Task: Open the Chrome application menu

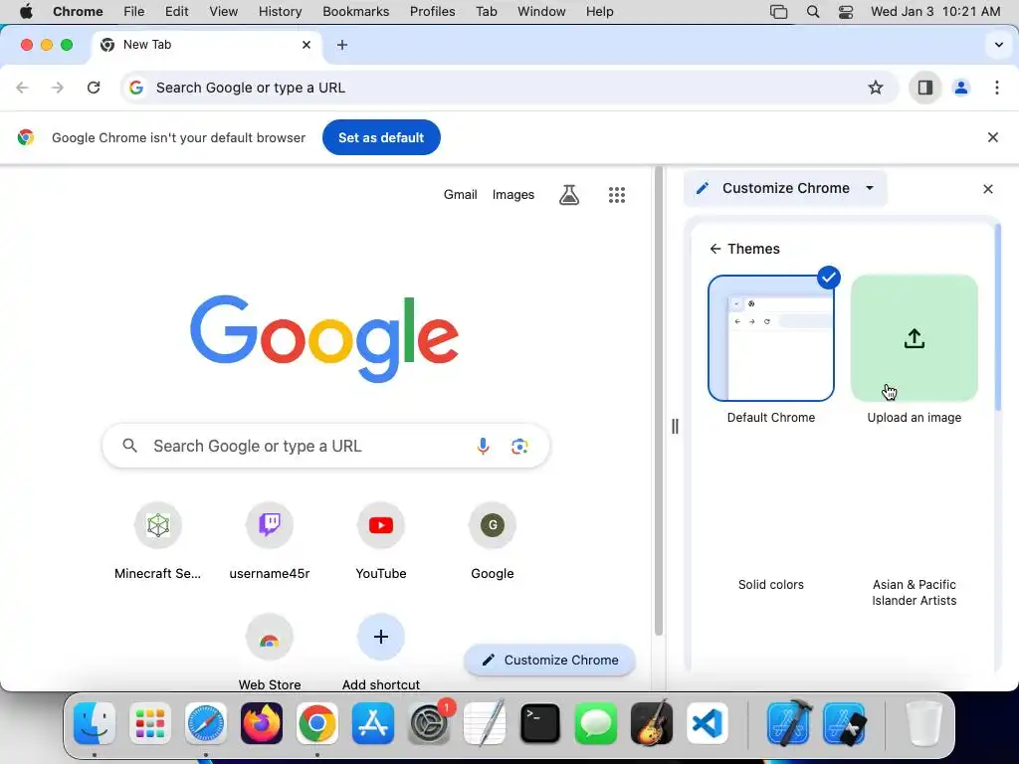Action: [78, 11]
